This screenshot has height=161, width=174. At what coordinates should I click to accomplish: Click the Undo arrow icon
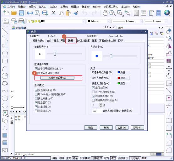[x=85, y=13]
